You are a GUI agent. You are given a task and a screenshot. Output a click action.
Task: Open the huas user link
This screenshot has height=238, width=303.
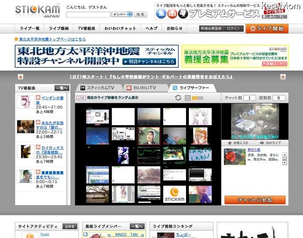(45, 234)
